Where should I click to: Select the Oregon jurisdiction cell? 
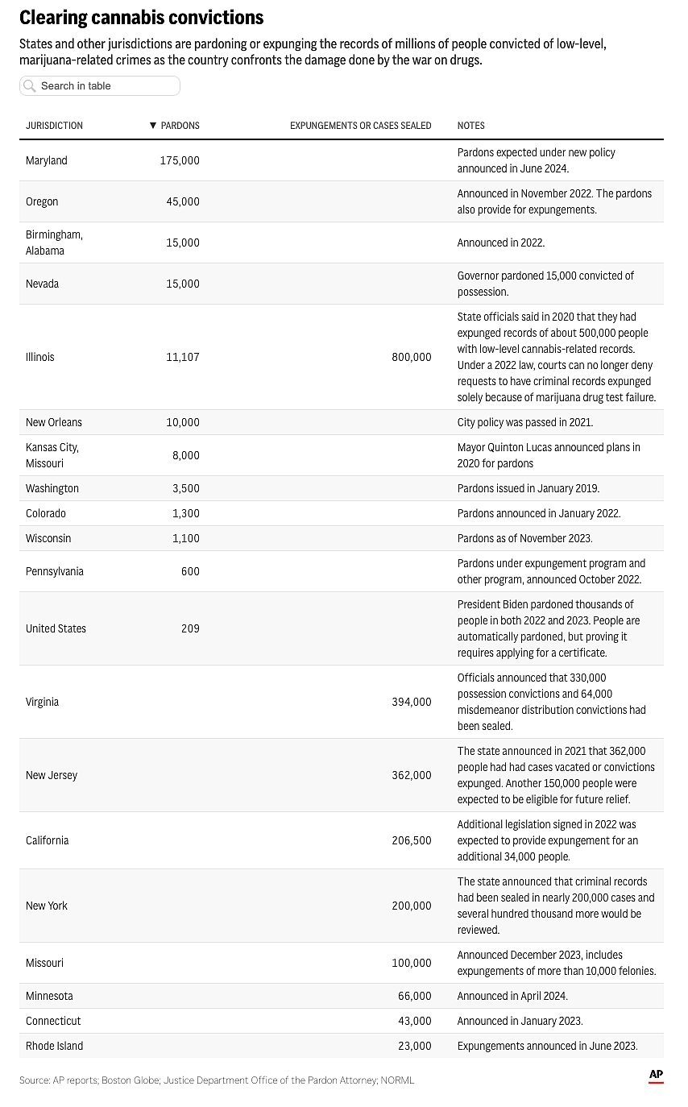tap(42, 201)
